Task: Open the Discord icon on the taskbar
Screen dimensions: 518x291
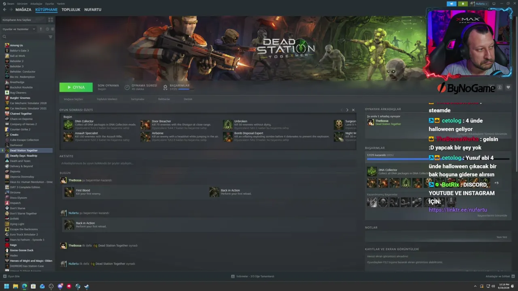Action: [60, 287]
